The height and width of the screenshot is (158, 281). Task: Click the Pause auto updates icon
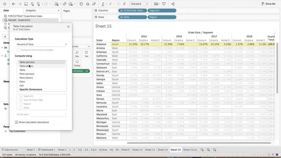coord(38,4)
